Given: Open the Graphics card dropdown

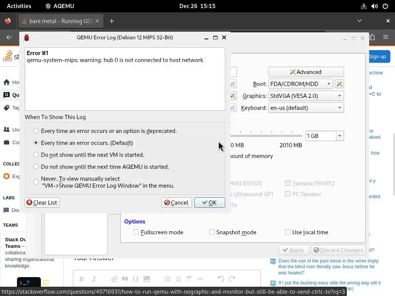Looking at the screenshot, I should (x=306, y=96).
